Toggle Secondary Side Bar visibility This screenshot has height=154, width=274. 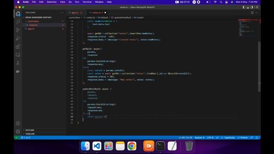click(x=252, y=7)
